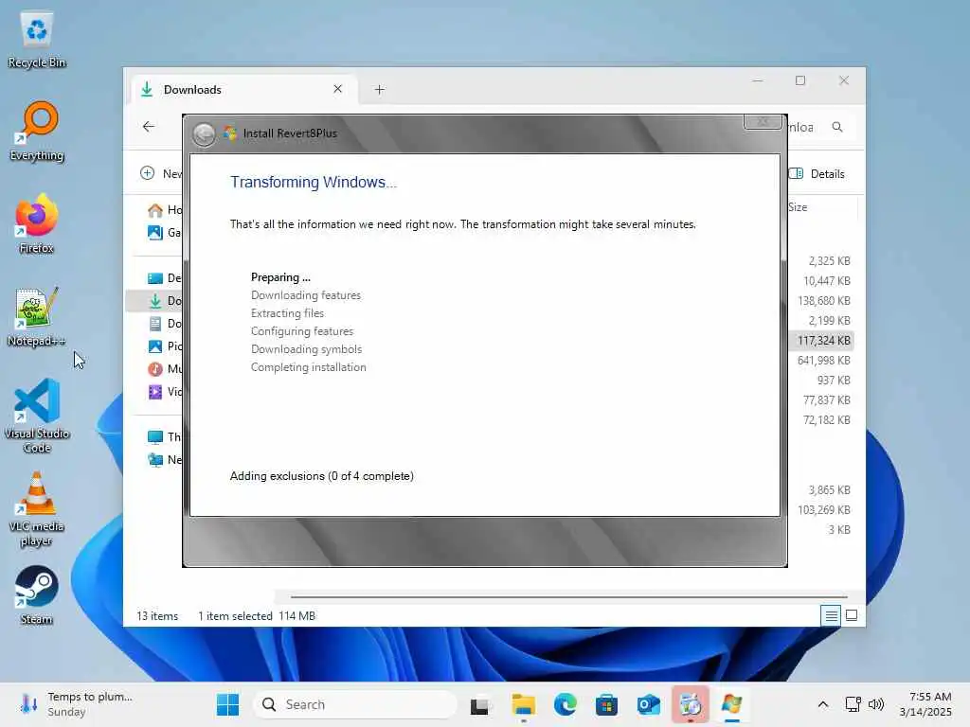Viewport: 970px width, 727px height.
Task: Show hidden system tray icons
Action: [x=823, y=704]
